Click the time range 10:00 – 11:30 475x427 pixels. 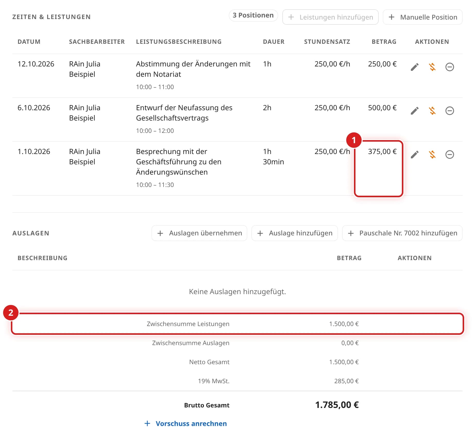click(x=155, y=185)
